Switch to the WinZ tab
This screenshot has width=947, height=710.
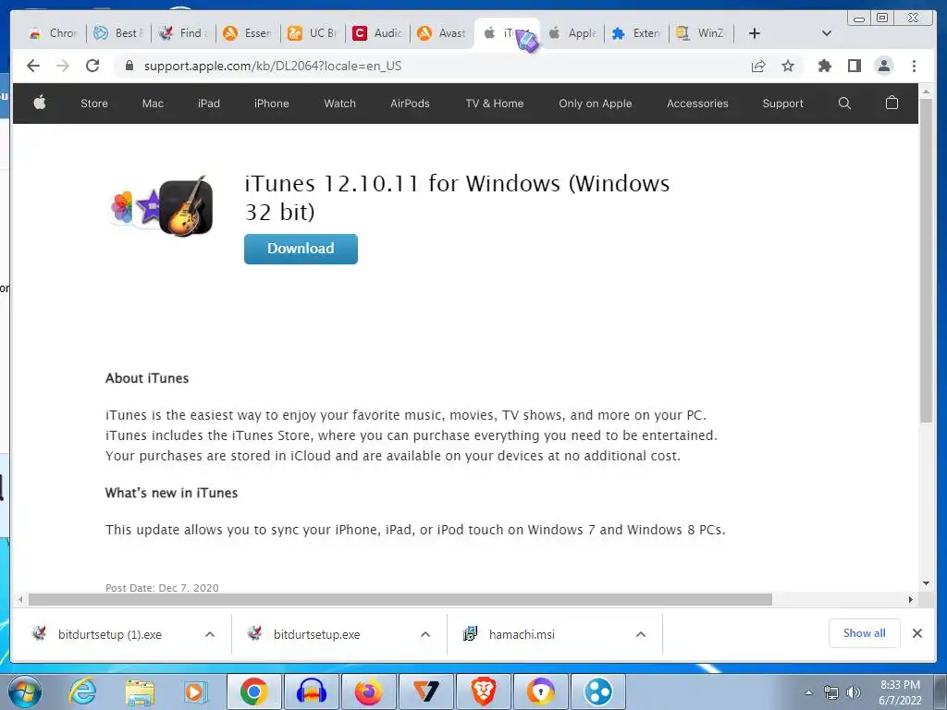[x=702, y=33]
